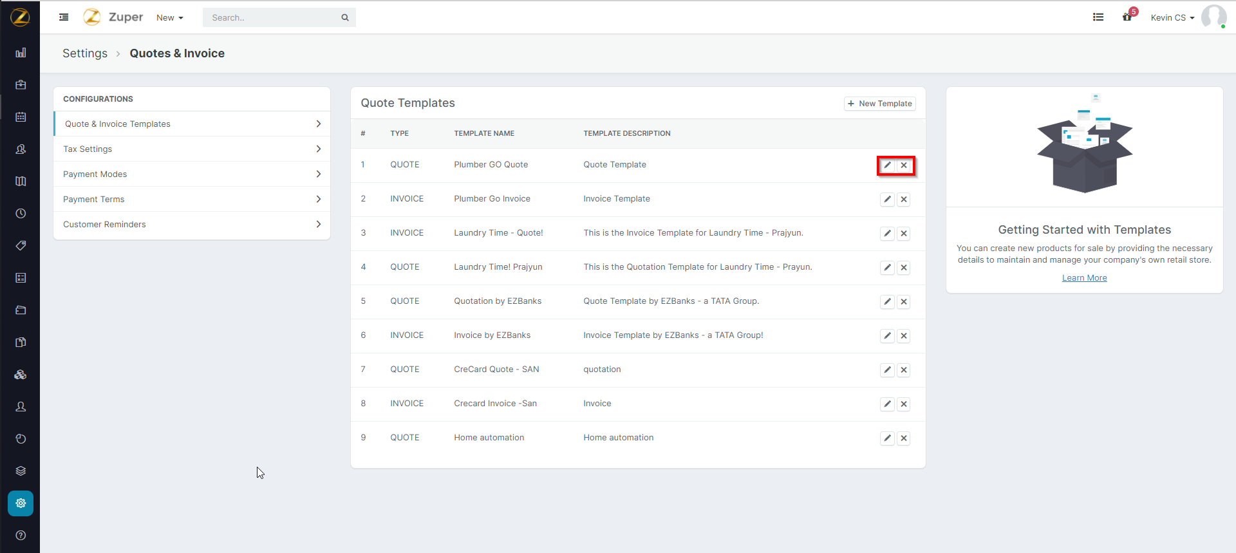Open the list view icon in header
Screen dimensions: 1236x553
[1098, 17]
